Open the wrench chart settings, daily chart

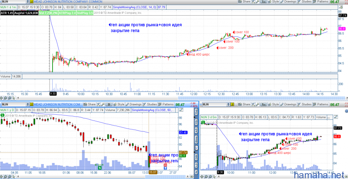tap(103, 104)
